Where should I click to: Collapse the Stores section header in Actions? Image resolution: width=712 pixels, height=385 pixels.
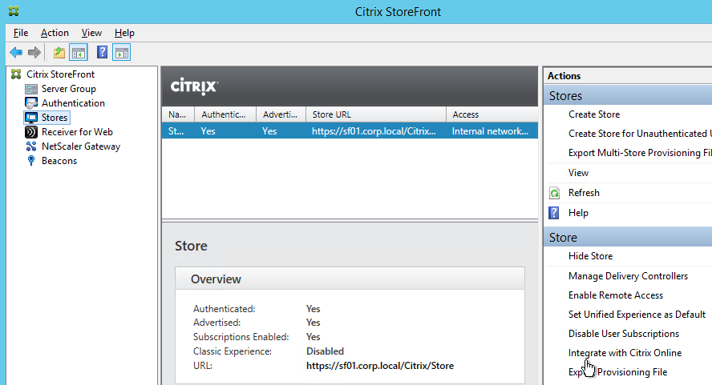pos(628,96)
